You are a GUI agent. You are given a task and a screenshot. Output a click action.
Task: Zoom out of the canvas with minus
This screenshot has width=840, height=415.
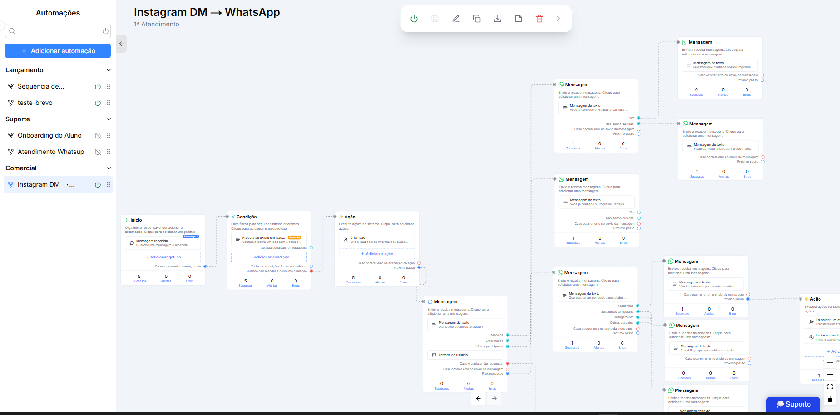pyautogui.click(x=830, y=375)
